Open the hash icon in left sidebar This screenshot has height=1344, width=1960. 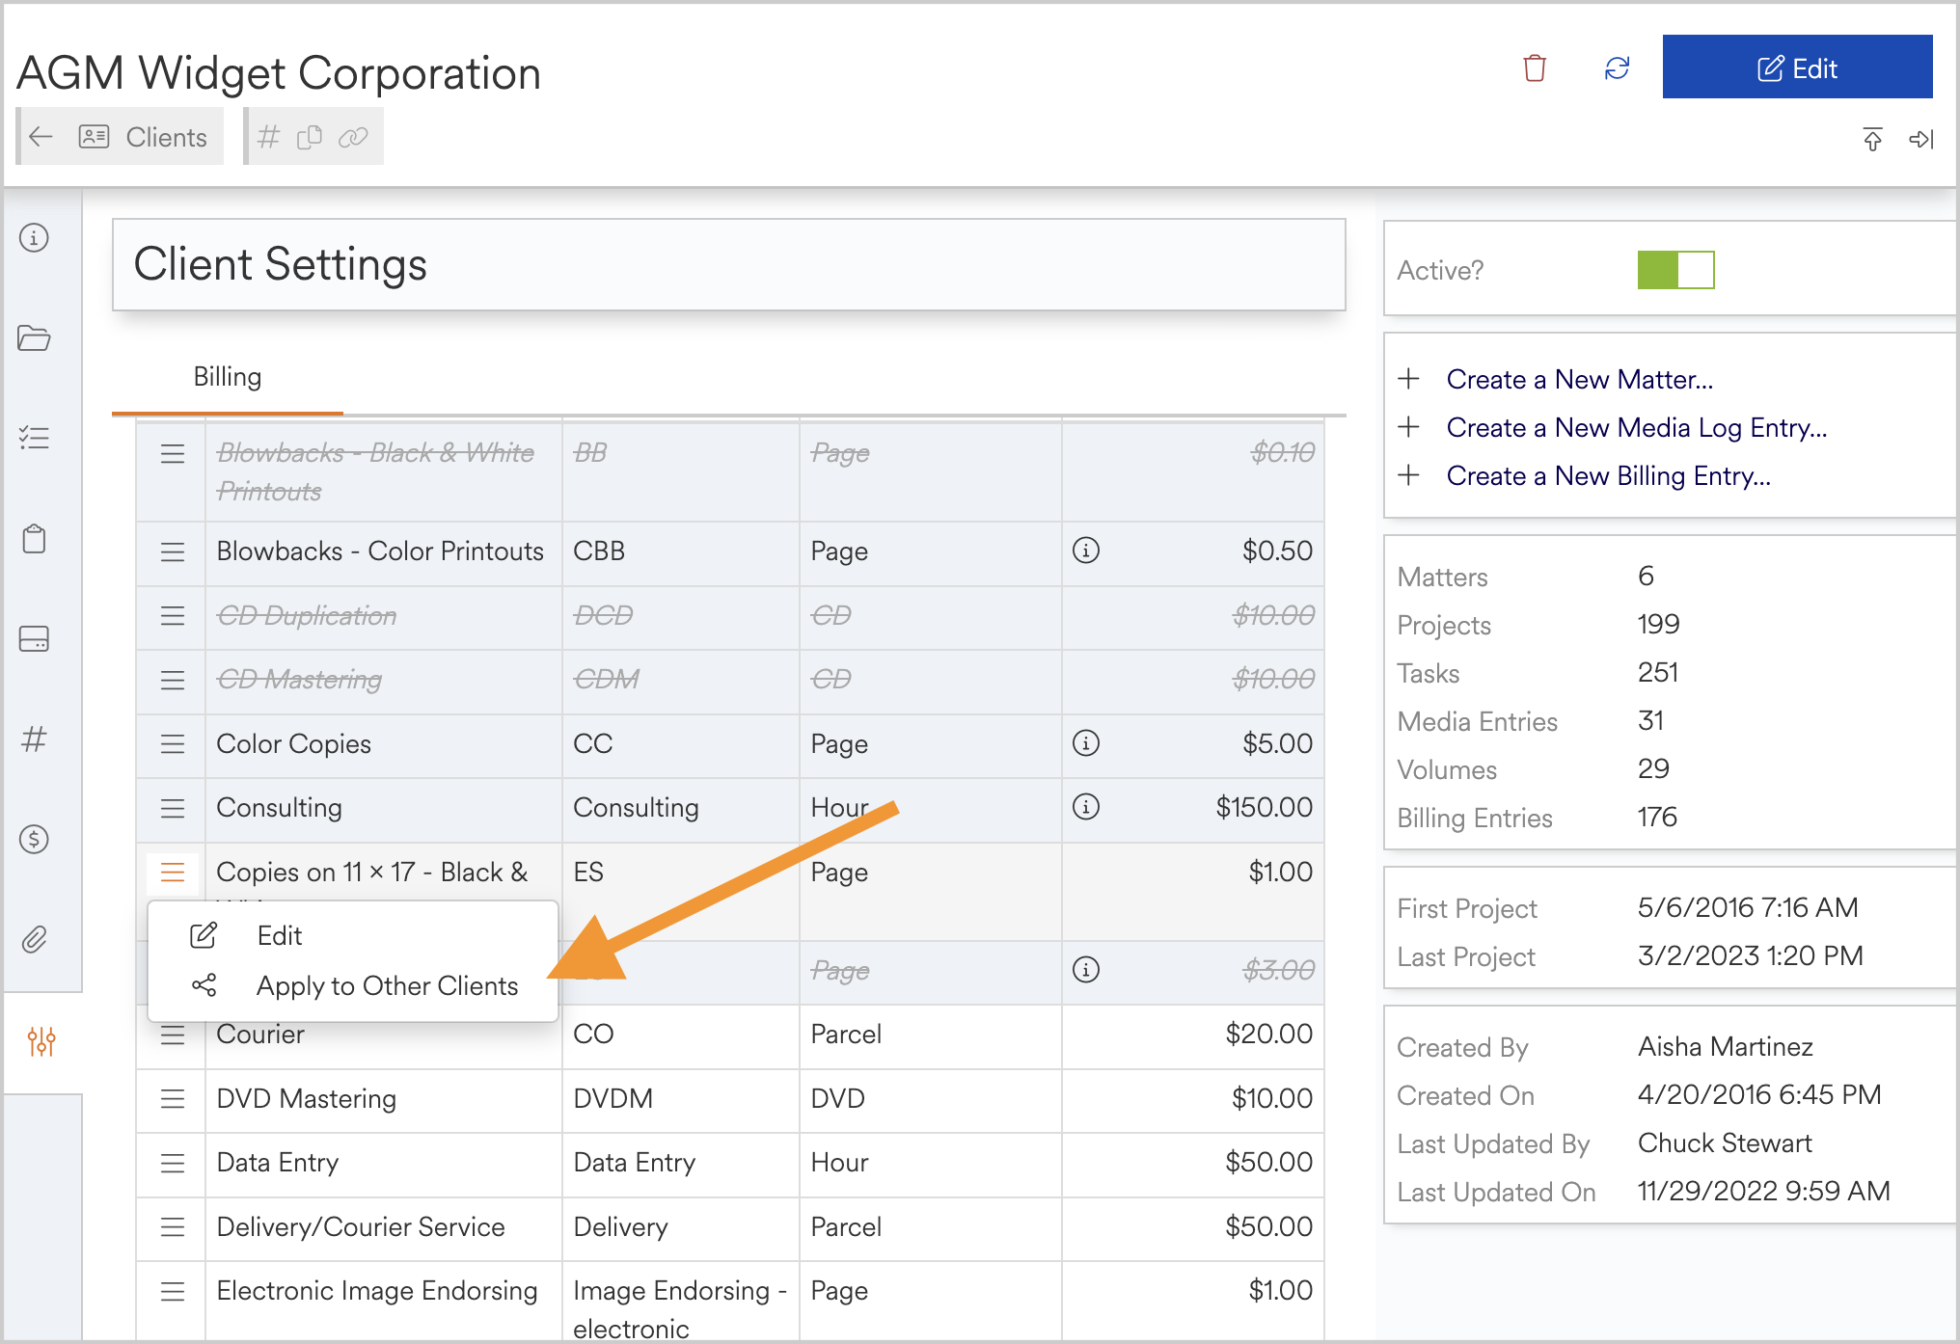[x=35, y=739]
